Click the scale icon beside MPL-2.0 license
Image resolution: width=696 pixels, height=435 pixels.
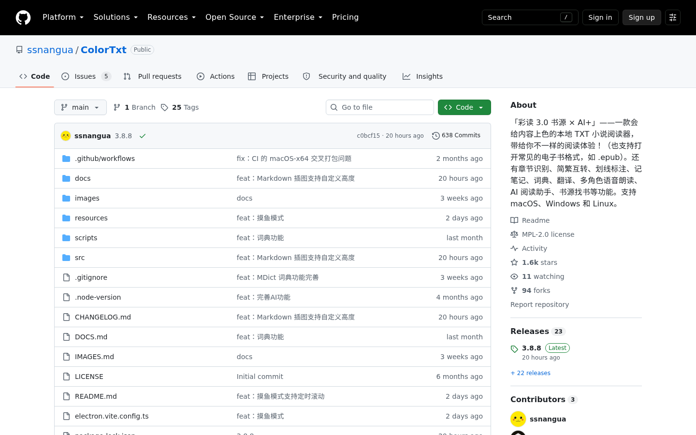[514, 234]
